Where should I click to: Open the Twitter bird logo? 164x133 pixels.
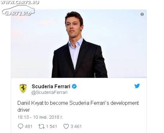(x=137, y=86)
